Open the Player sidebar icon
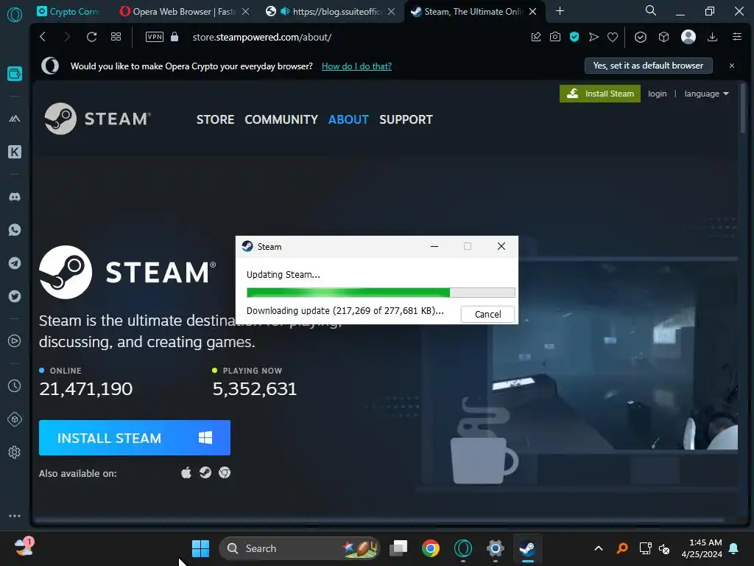 point(15,340)
